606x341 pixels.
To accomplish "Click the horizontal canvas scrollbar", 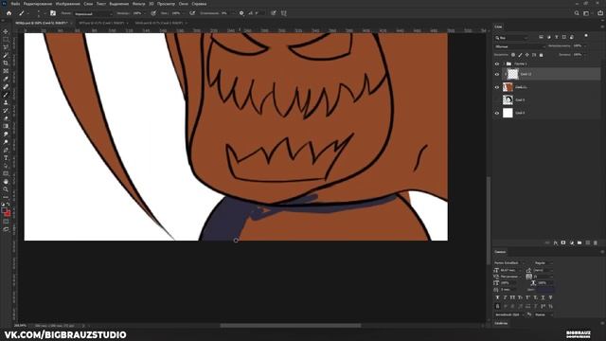I will coord(291,326).
